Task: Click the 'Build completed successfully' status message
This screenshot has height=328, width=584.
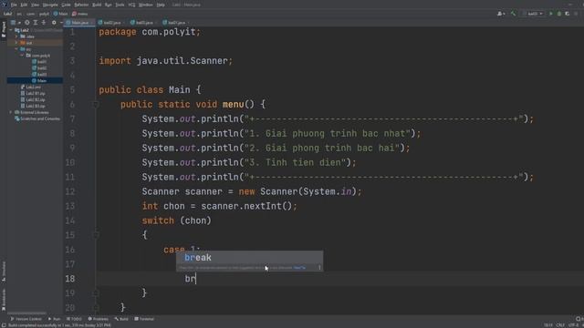Action: click(59, 325)
